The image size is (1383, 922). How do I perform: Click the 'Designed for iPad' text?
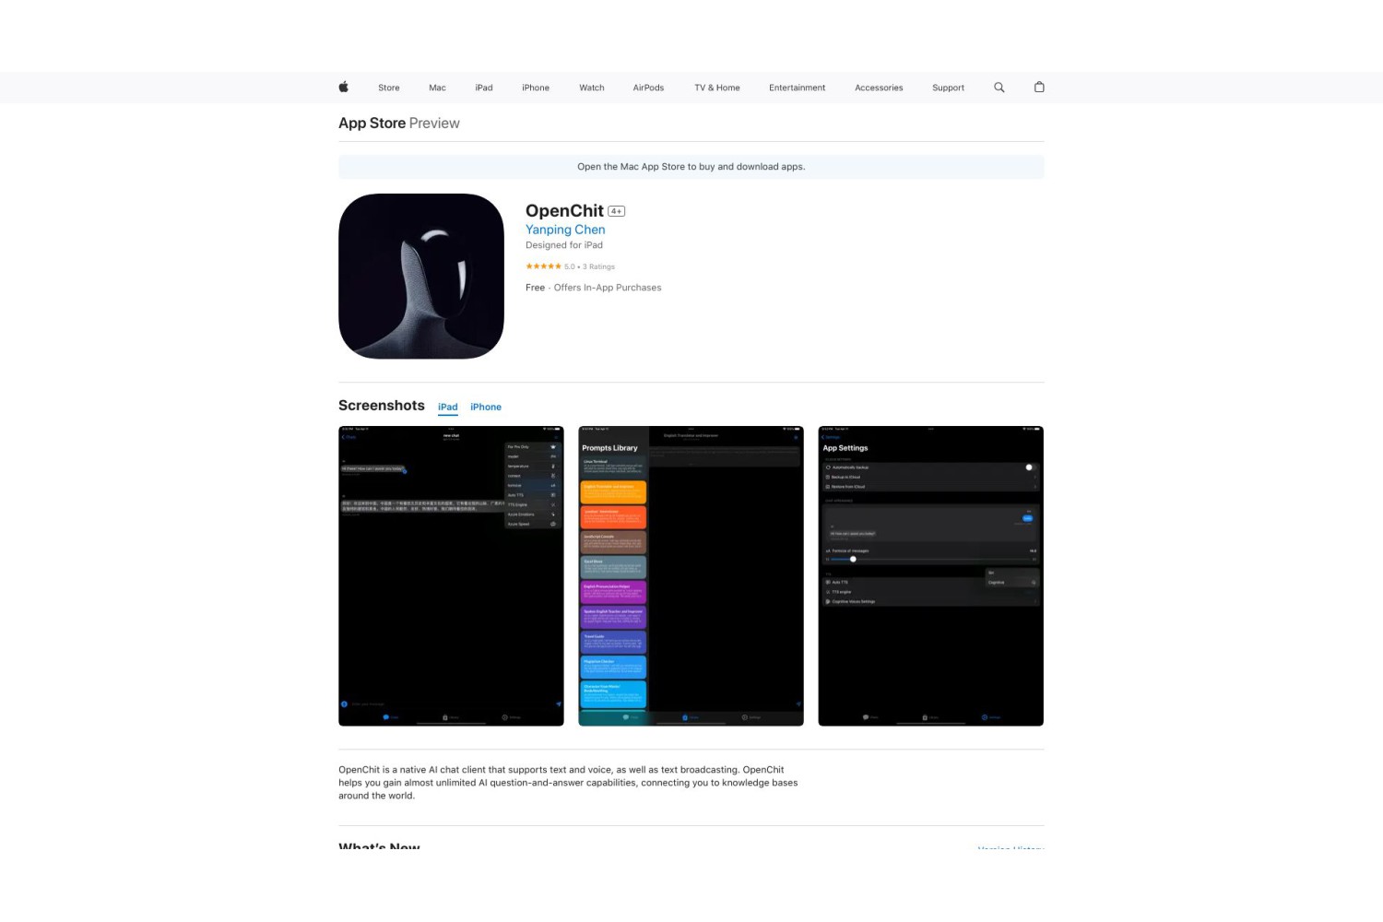pos(564,245)
